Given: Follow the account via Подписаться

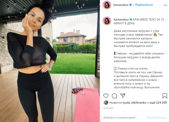Looking at the screenshot, I should click(144, 5).
